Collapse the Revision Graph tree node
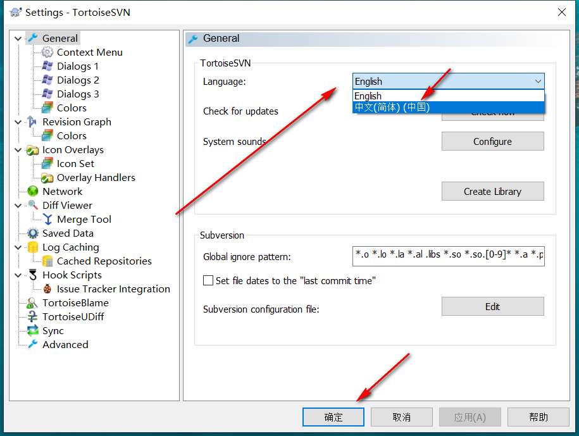This screenshot has width=579, height=436. (x=18, y=122)
